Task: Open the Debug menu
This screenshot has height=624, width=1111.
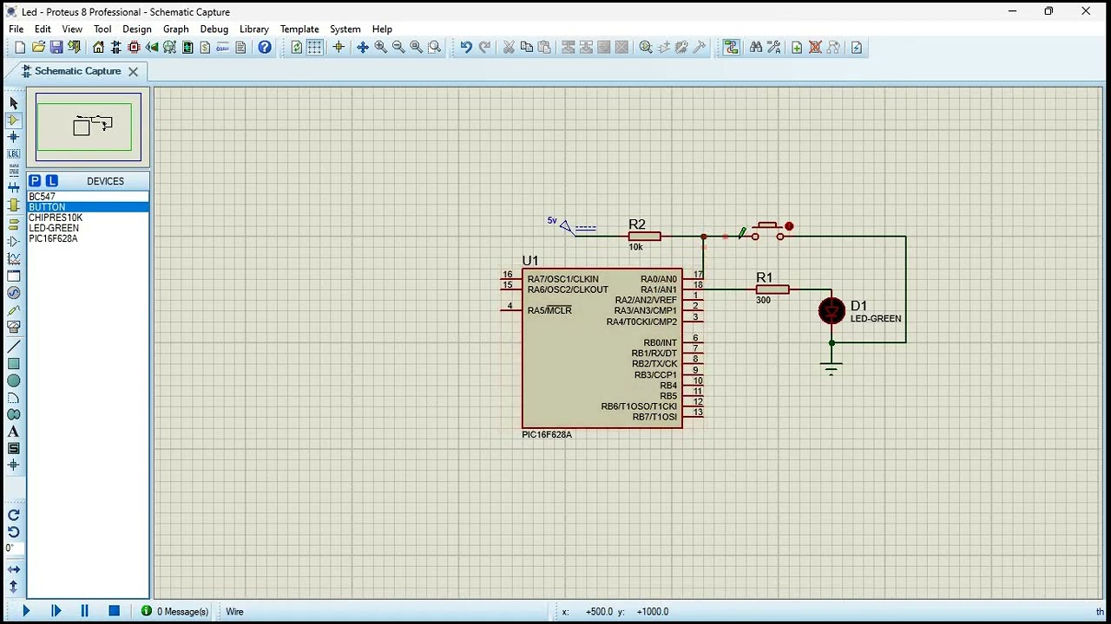Action: pos(214,29)
